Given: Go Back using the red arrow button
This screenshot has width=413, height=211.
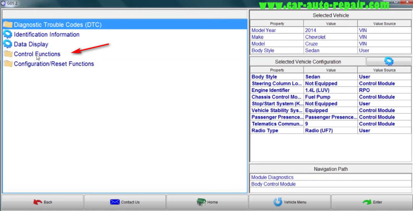Looking at the screenshot, I should [43, 202].
